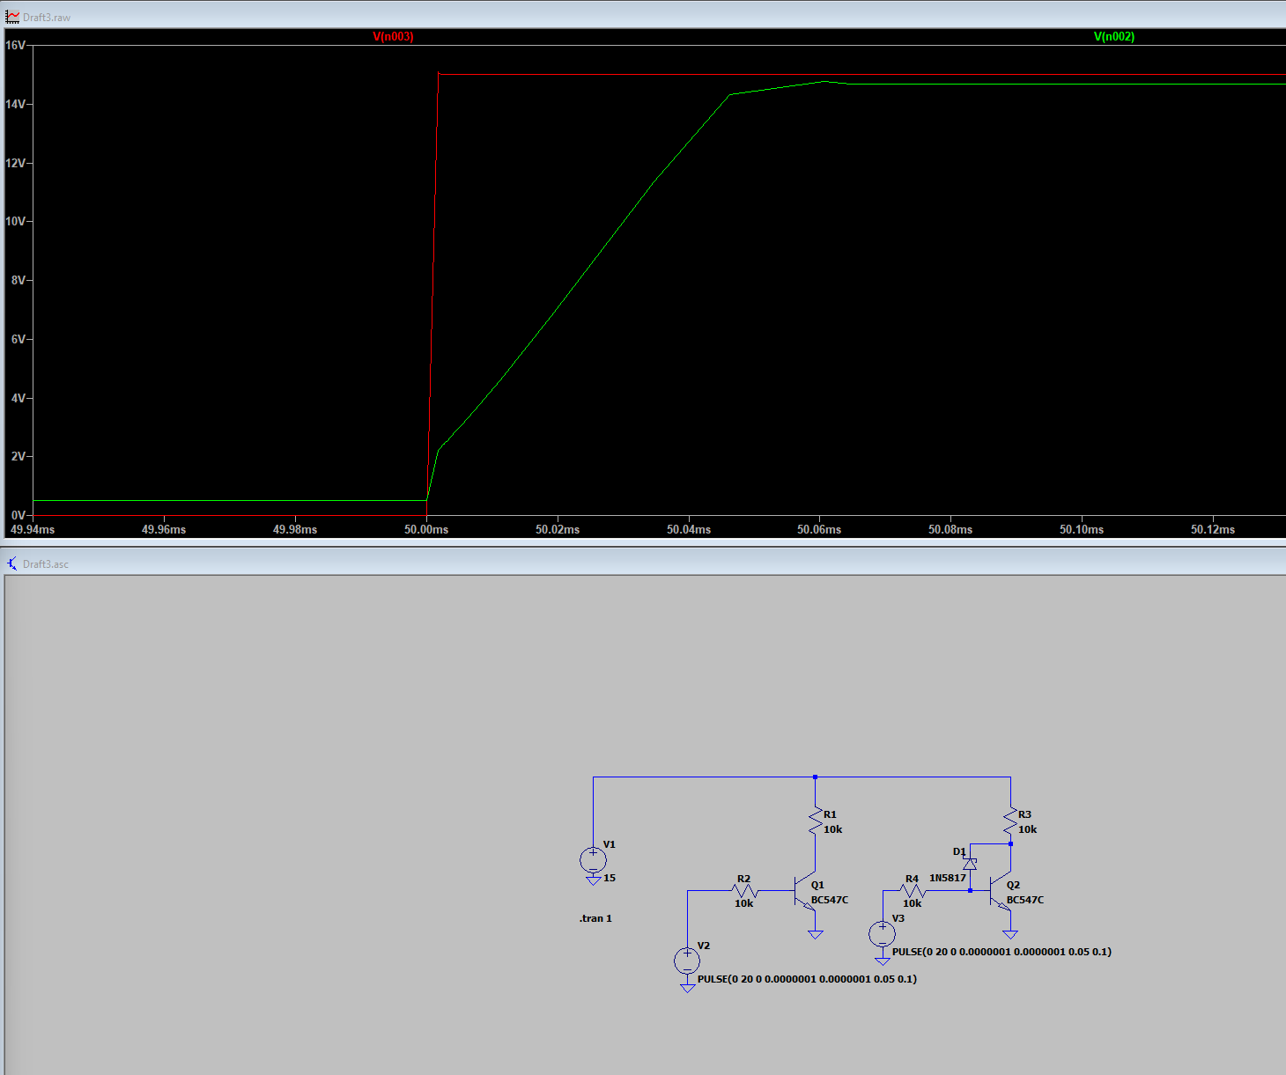Select the V(n003) red trace label
Screen dimensions: 1286x1075
point(393,37)
